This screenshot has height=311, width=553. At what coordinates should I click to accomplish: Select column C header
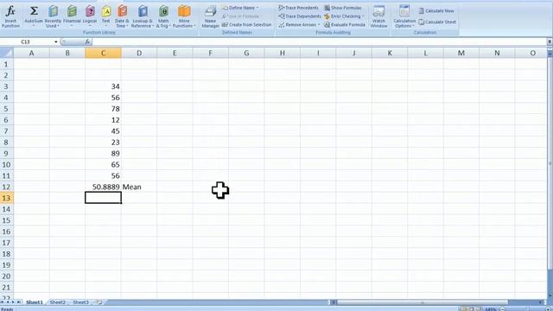click(103, 53)
